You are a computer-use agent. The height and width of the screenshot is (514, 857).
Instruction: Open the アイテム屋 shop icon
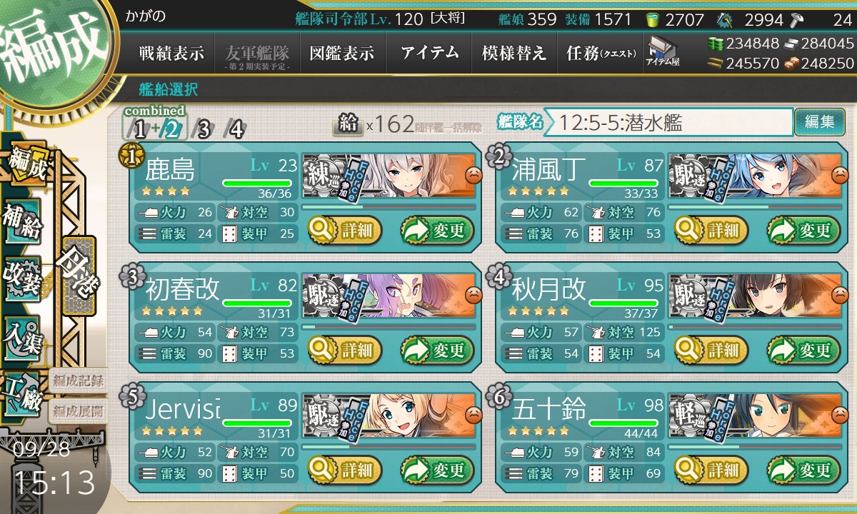pyautogui.click(x=663, y=52)
